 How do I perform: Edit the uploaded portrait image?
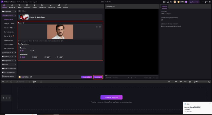(x=97, y=27)
